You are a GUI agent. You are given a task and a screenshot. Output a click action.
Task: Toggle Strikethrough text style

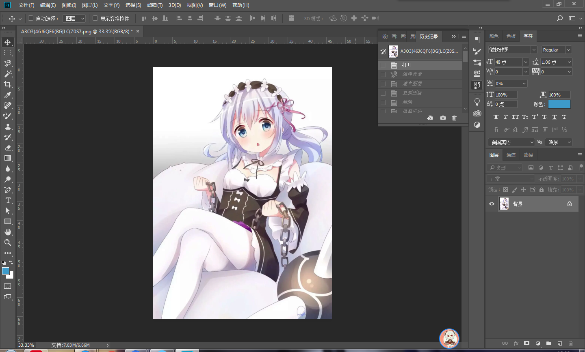tap(564, 117)
